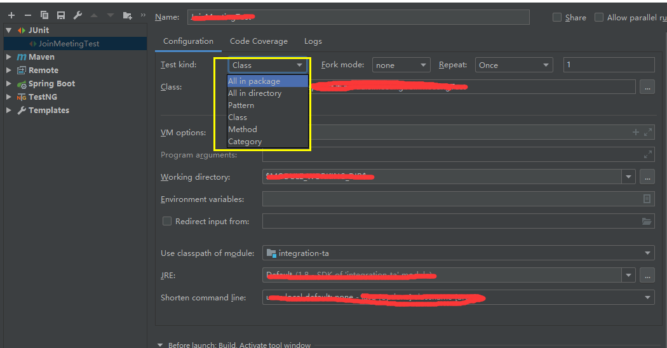This screenshot has width=667, height=348.
Task: Expand the TestNG tree node
Action: coord(8,97)
